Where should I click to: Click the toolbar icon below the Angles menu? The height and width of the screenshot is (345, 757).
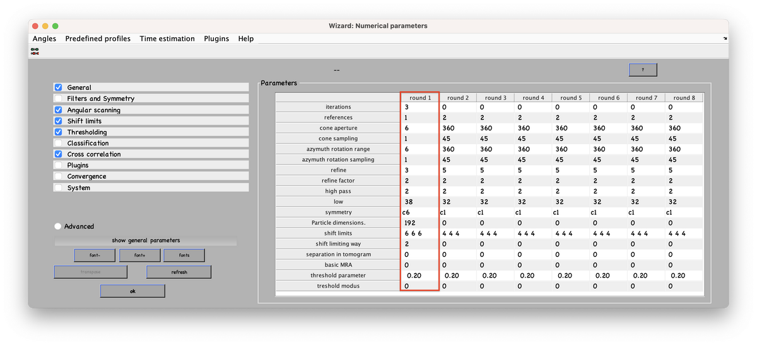[x=35, y=52]
